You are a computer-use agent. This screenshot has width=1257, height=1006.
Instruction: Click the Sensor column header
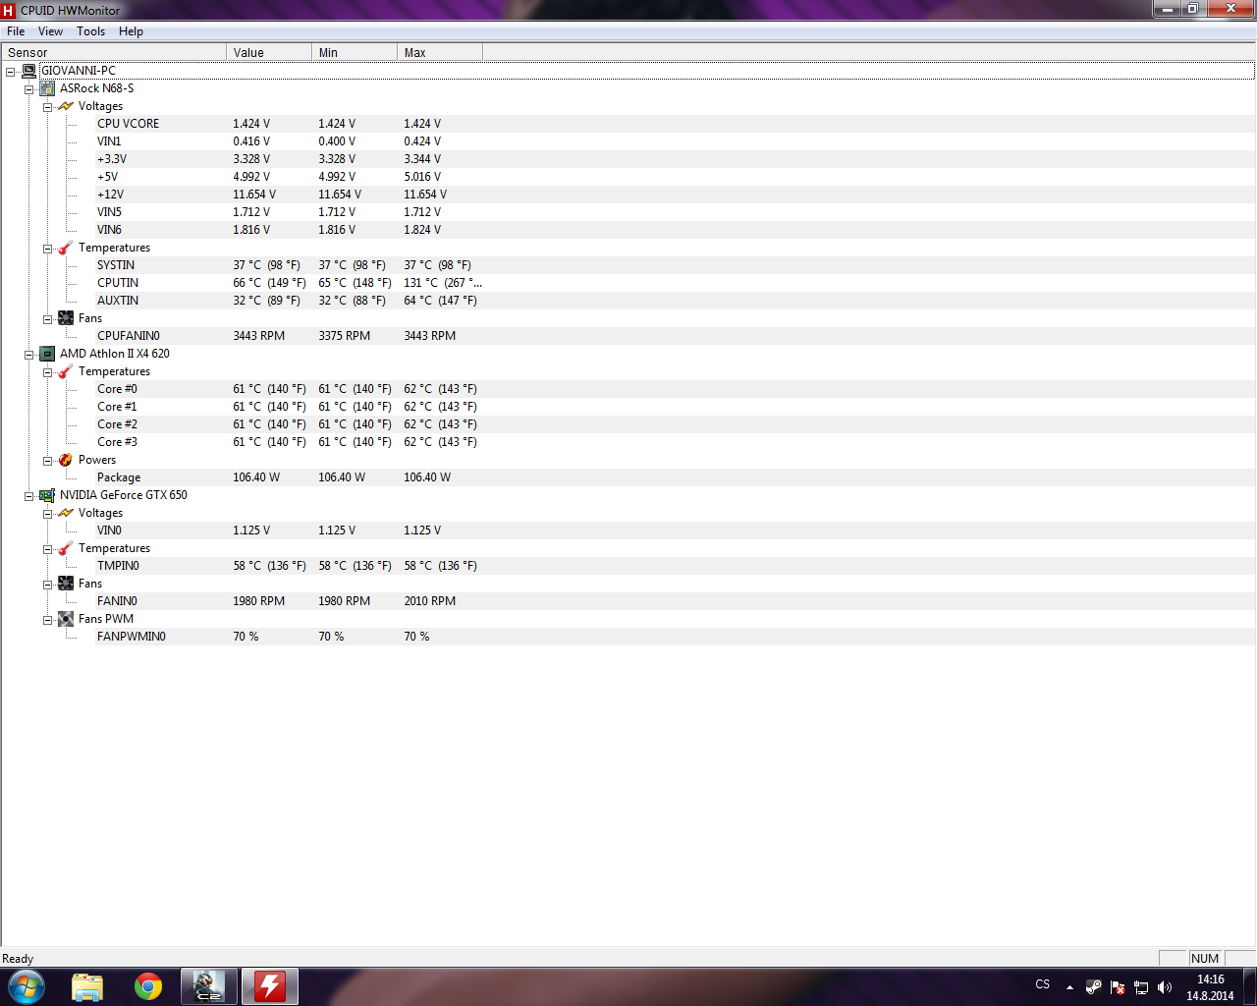coord(114,52)
